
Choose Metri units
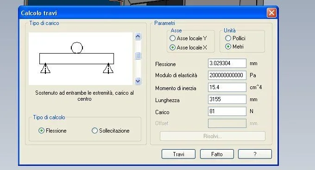point(228,47)
